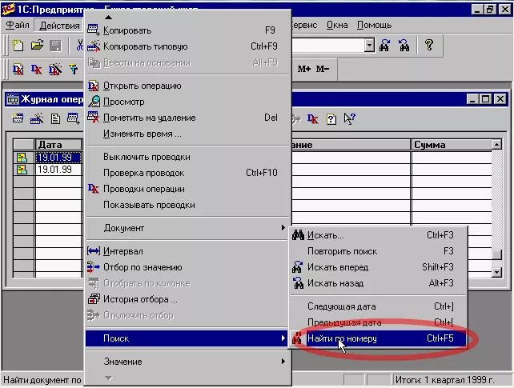514x388 pixels.
Task: Click the description page with question mark icon
Action: tap(331, 119)
